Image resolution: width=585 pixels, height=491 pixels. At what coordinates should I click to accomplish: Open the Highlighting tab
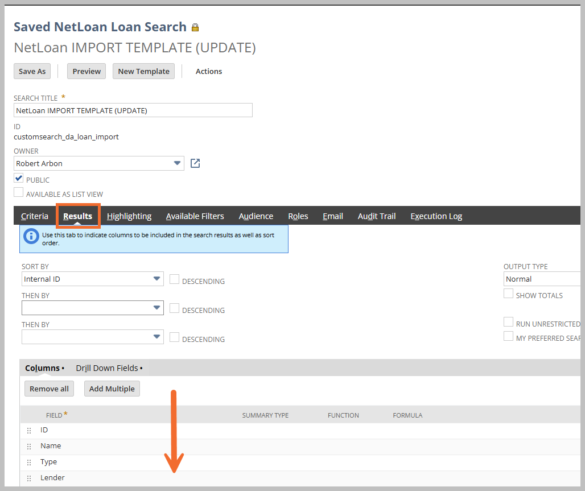pos(129,216)
